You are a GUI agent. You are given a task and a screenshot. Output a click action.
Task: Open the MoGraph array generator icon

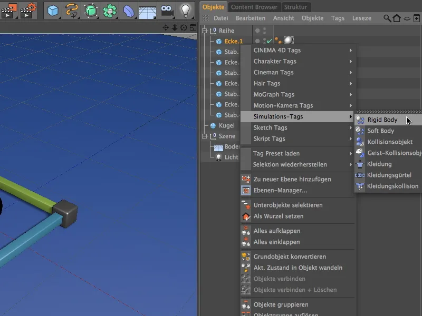[110, 11]
